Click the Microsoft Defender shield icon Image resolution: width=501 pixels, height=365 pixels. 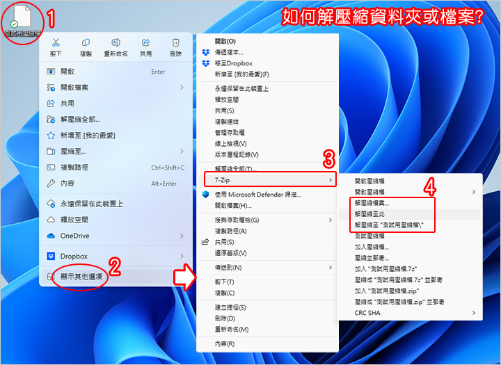point(206,195)
